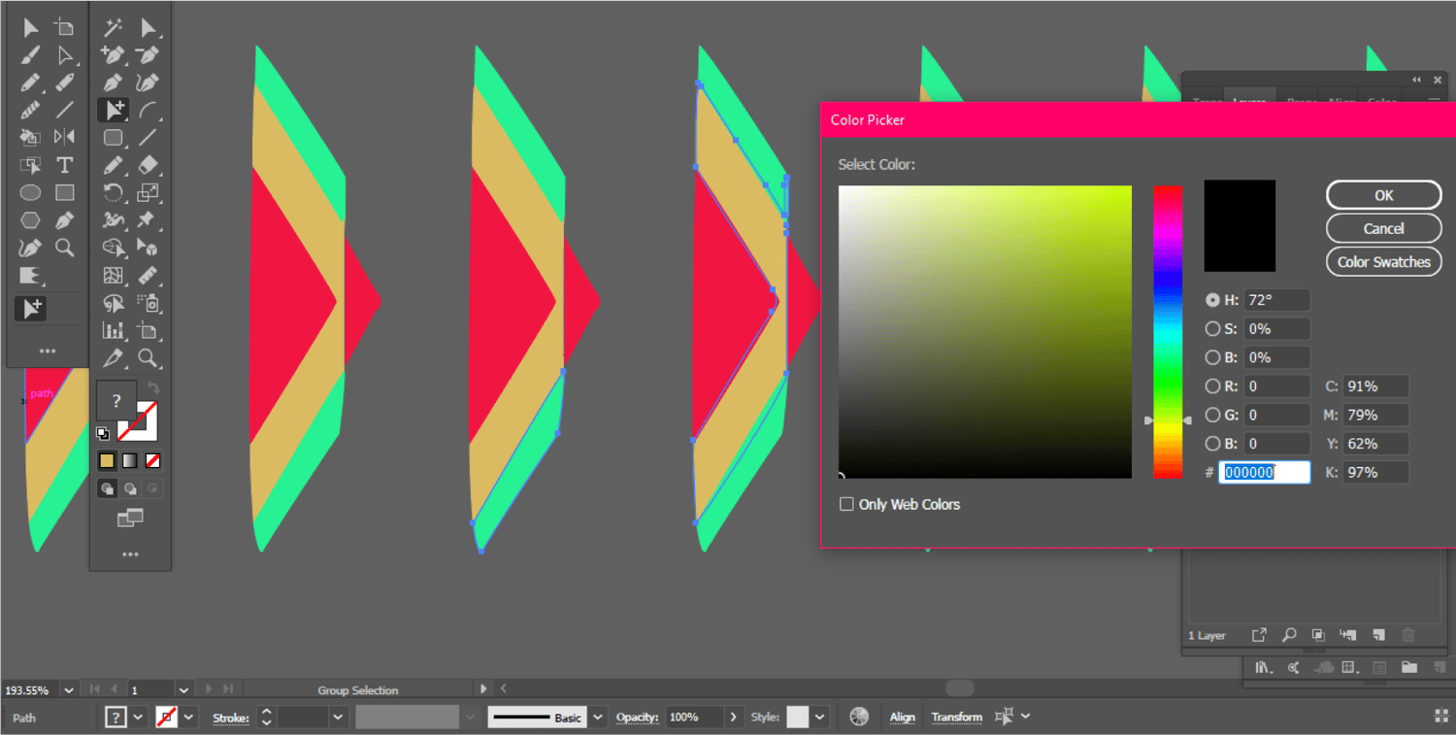The width and height of the screenshot is (1456, 735).
Task: Open Recolor Artwork from control bar
Action: pos(859,717)
